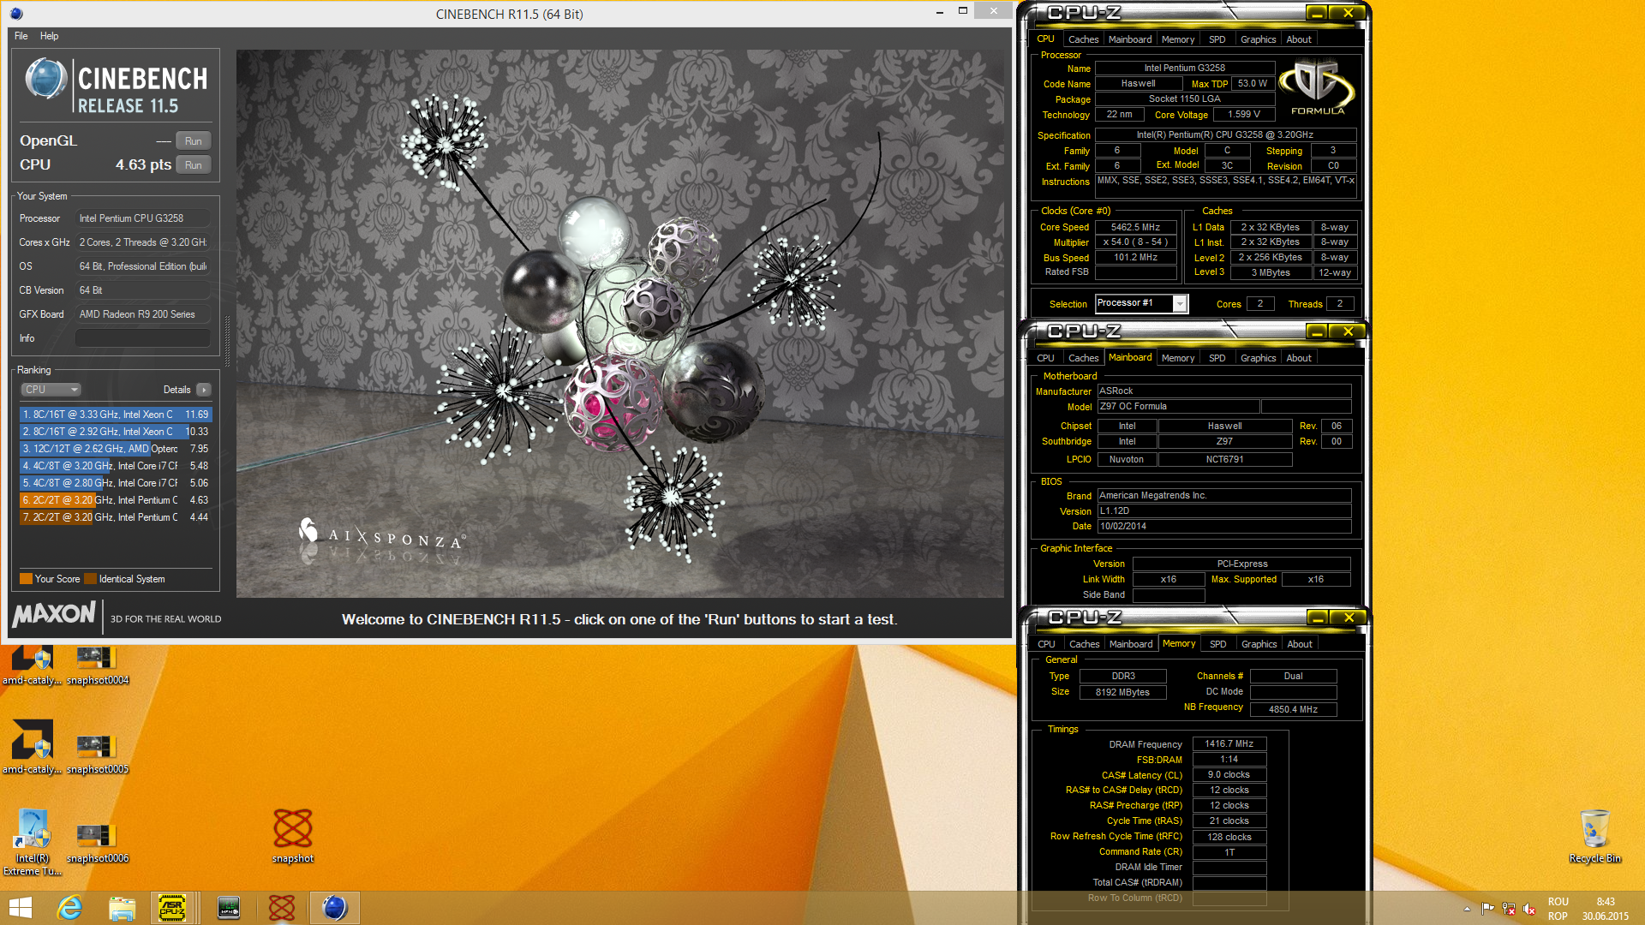Image resolution: width=1645 pixels, height=925 pixels.
Task: Open Intel(R) Extreme Tuning desktop shortcut
Action: click(33, 842)
